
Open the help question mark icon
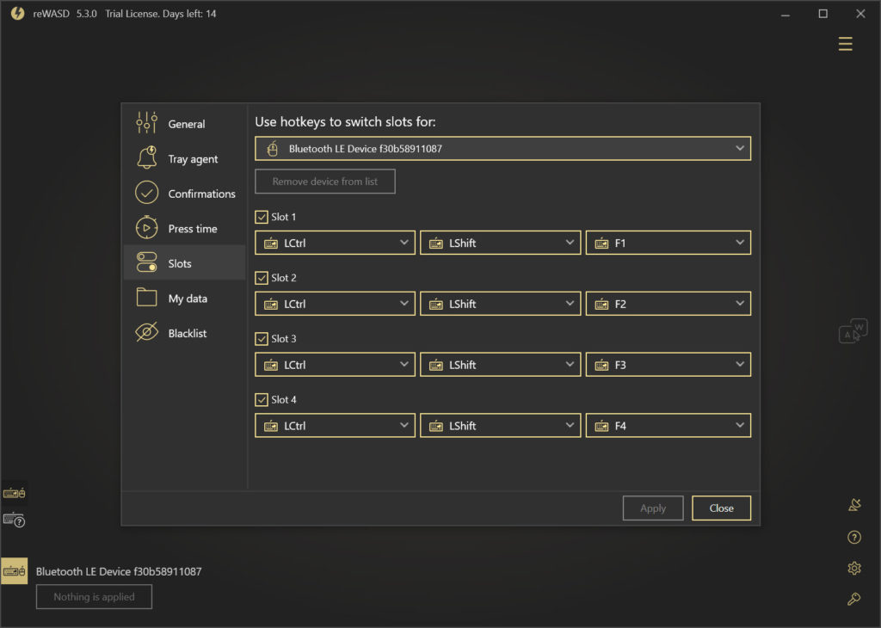click(x=854, y=538)
